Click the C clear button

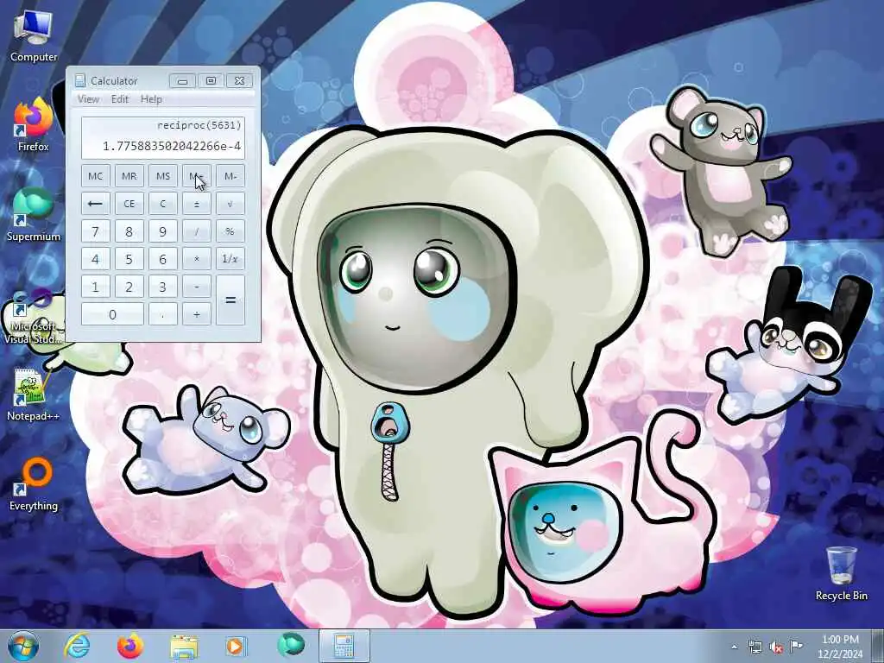point(163,204)
